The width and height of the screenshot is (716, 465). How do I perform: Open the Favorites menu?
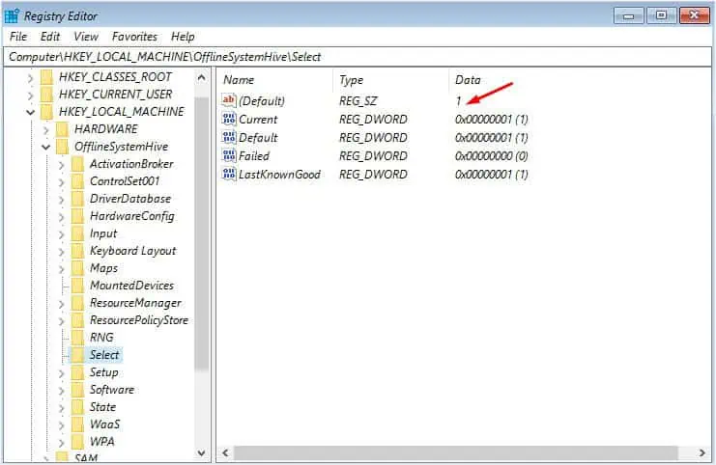pyautogui.click(x=134, y=37)
